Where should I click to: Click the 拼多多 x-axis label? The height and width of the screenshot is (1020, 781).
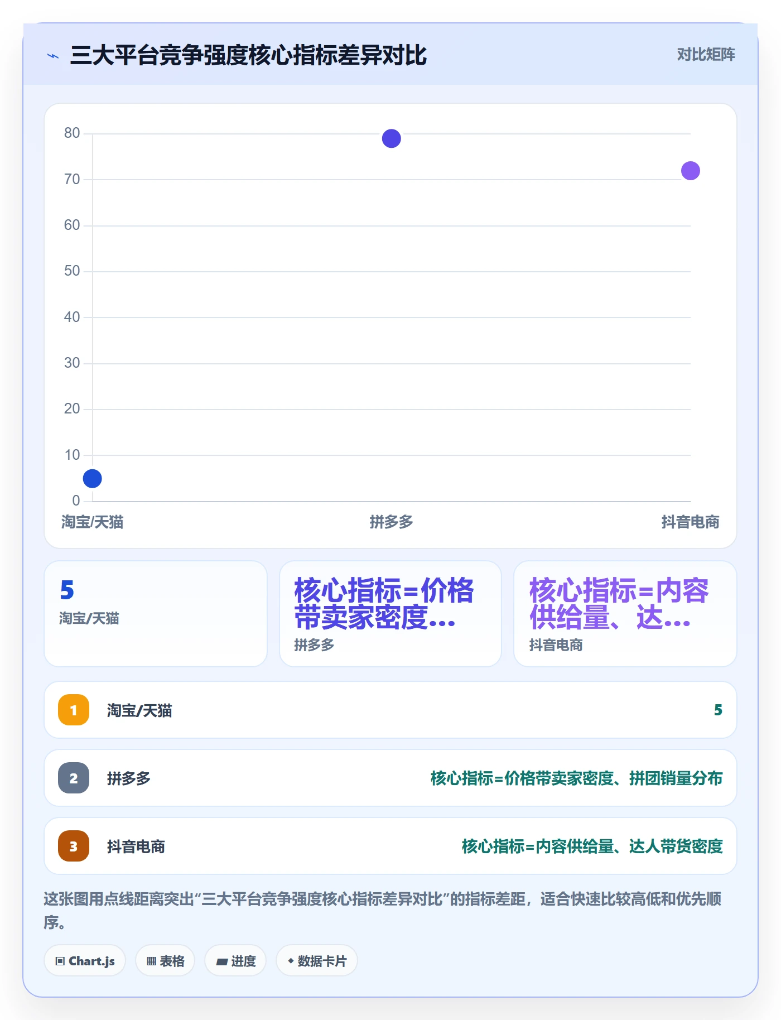pos(391,522)
